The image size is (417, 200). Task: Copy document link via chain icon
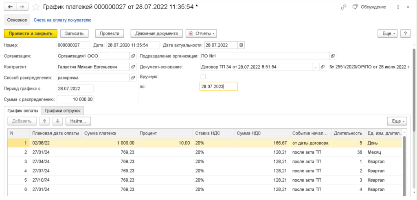(x=344, y=7)
